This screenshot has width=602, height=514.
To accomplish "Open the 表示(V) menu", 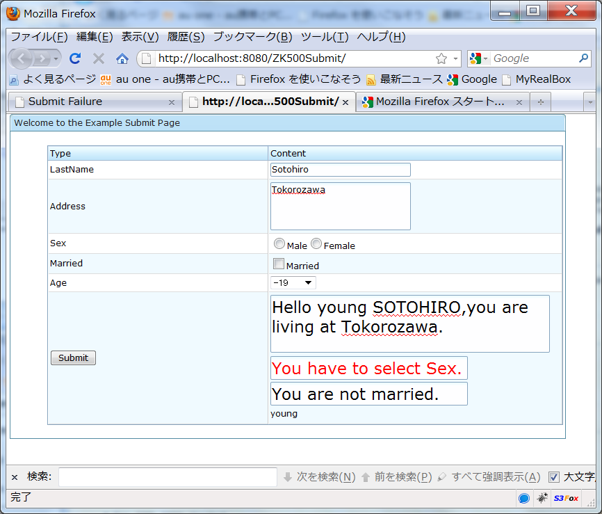I will 140,37.
